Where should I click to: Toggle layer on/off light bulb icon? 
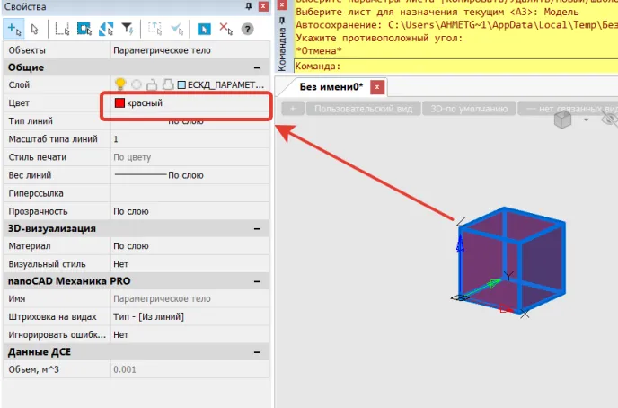coord(119,84)
